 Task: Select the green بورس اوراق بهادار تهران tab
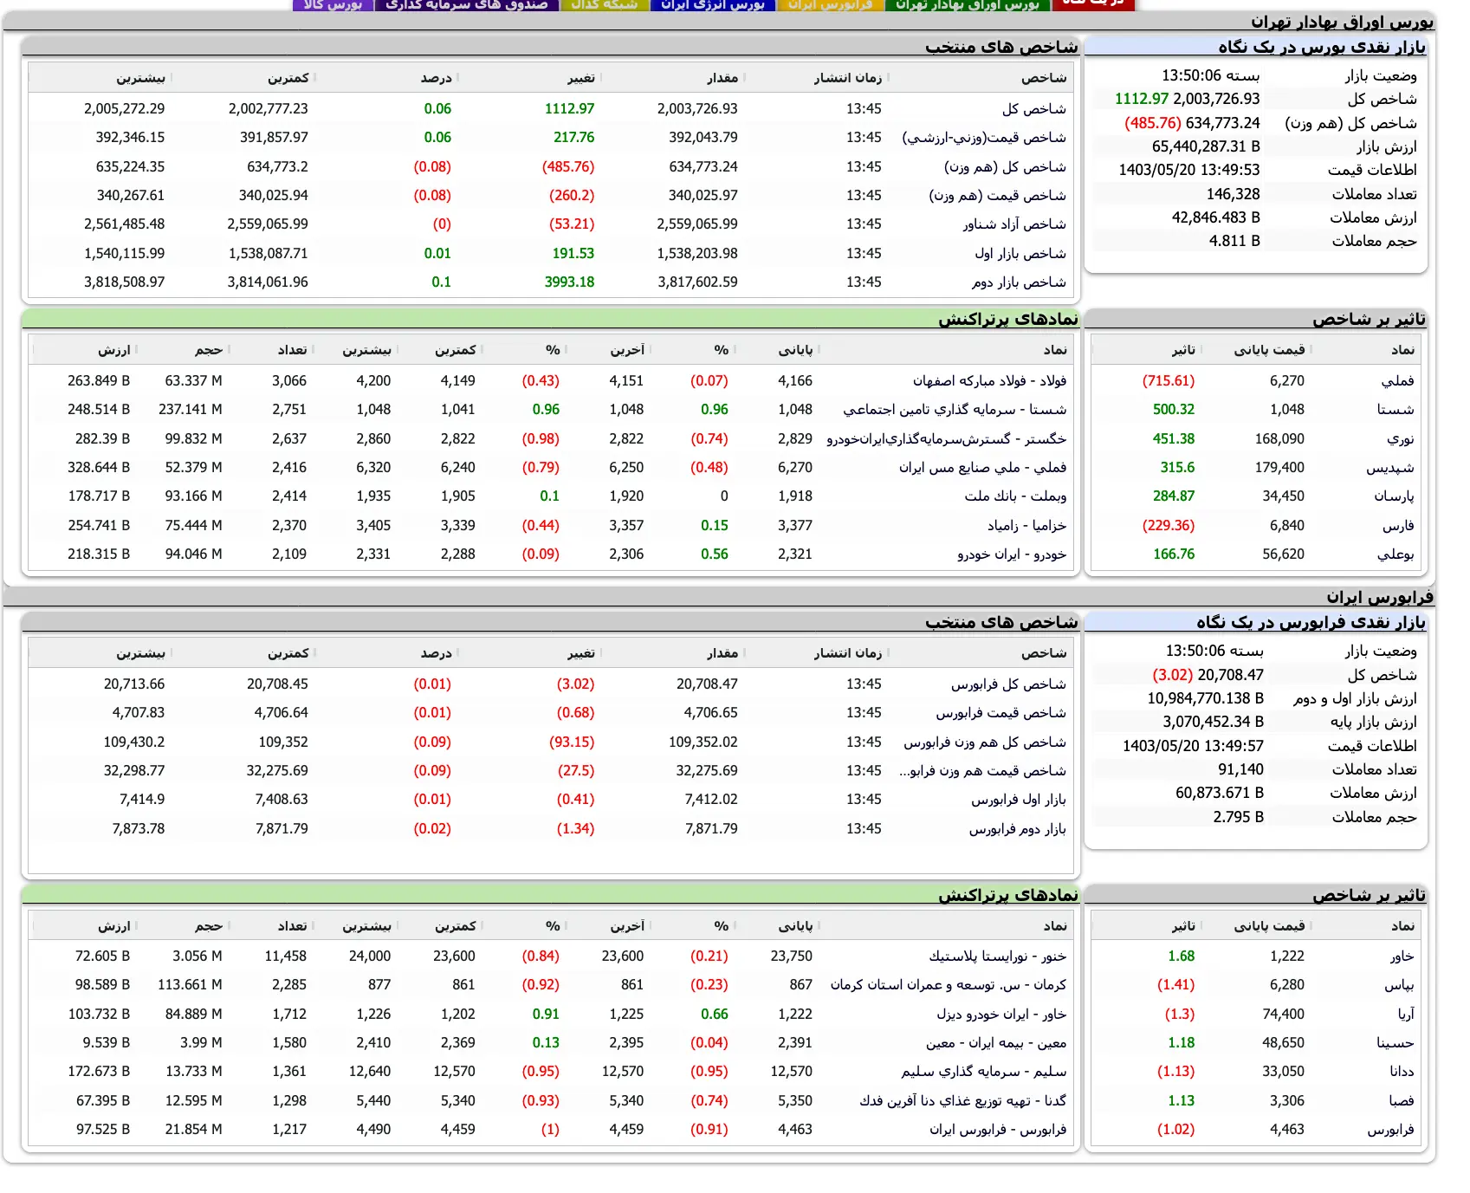tap(967, 5)
